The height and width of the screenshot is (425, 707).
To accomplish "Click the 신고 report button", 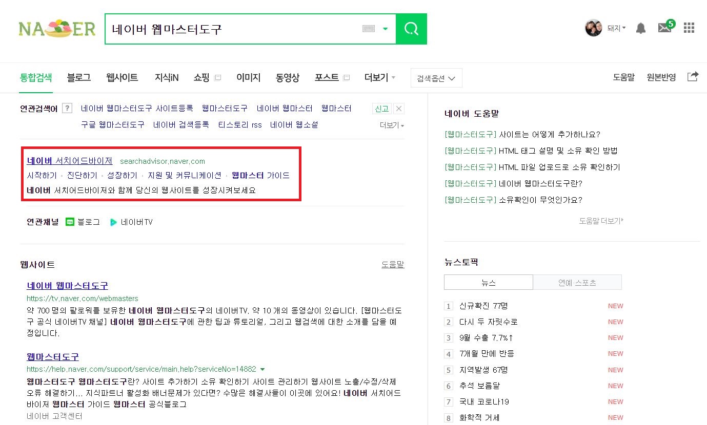I will [382, 109].
